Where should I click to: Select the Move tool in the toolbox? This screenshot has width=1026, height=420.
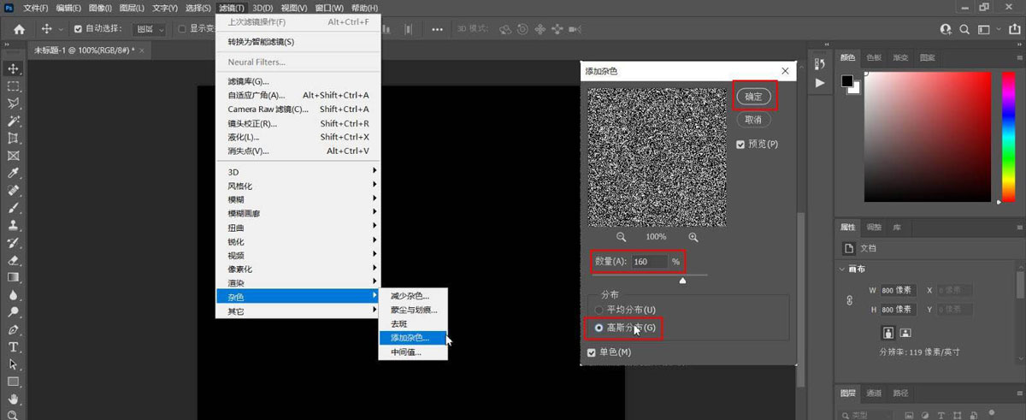(x=14, y=68)
